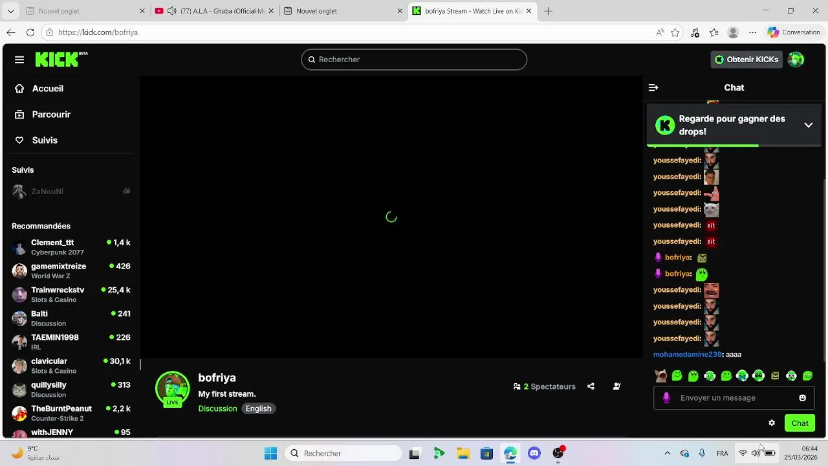This screenshot has width=828, height=466.
Task: Click the 2 Spectateurs viewer count
Action: [544, 386]
